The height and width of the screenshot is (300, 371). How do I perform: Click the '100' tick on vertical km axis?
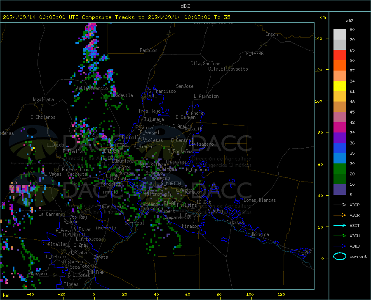pos(318,101)
